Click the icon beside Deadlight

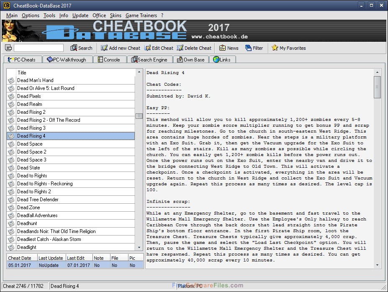tap(11, 247)
